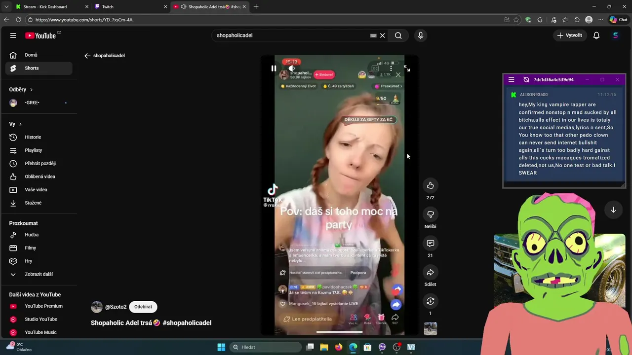Add page to favorites star
The height and width of the screenshot is (355, 632).
[x=516, y=20]
